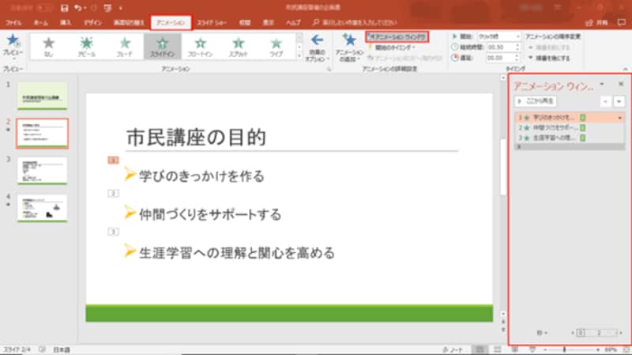Open the Trigger timing (開始のタイミング) dropdown
Image resolution: width=632 pixels, height=355 pixels.
(392, 47)
